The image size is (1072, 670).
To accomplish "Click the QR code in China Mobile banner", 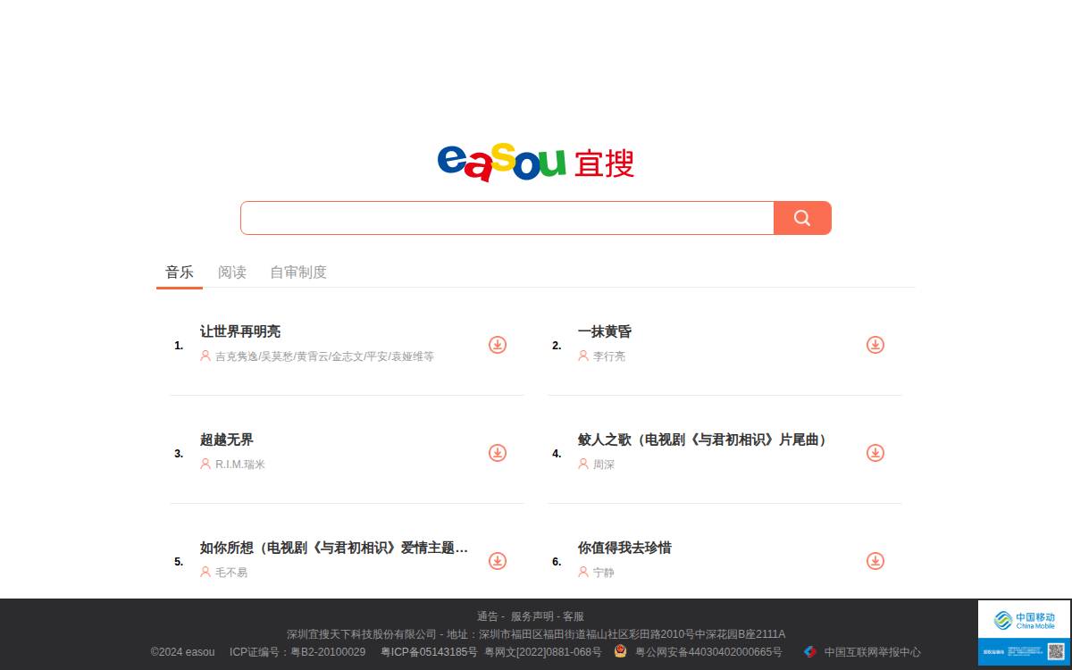I will point(1056,651).
